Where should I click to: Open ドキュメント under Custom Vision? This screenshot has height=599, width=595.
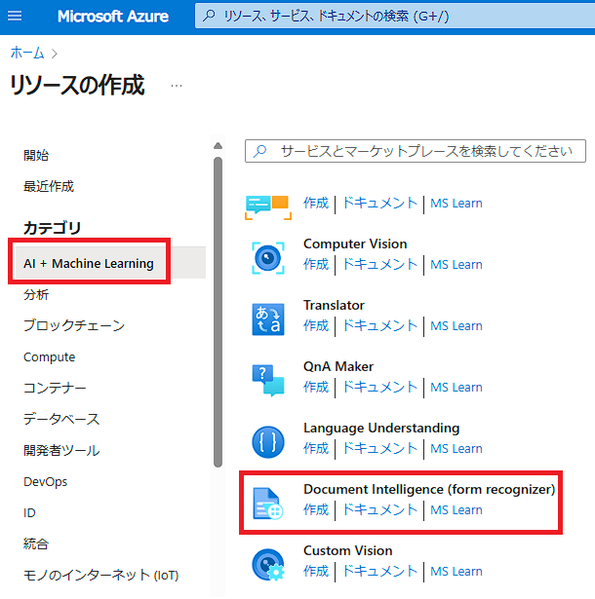click(x=379, y=571)
